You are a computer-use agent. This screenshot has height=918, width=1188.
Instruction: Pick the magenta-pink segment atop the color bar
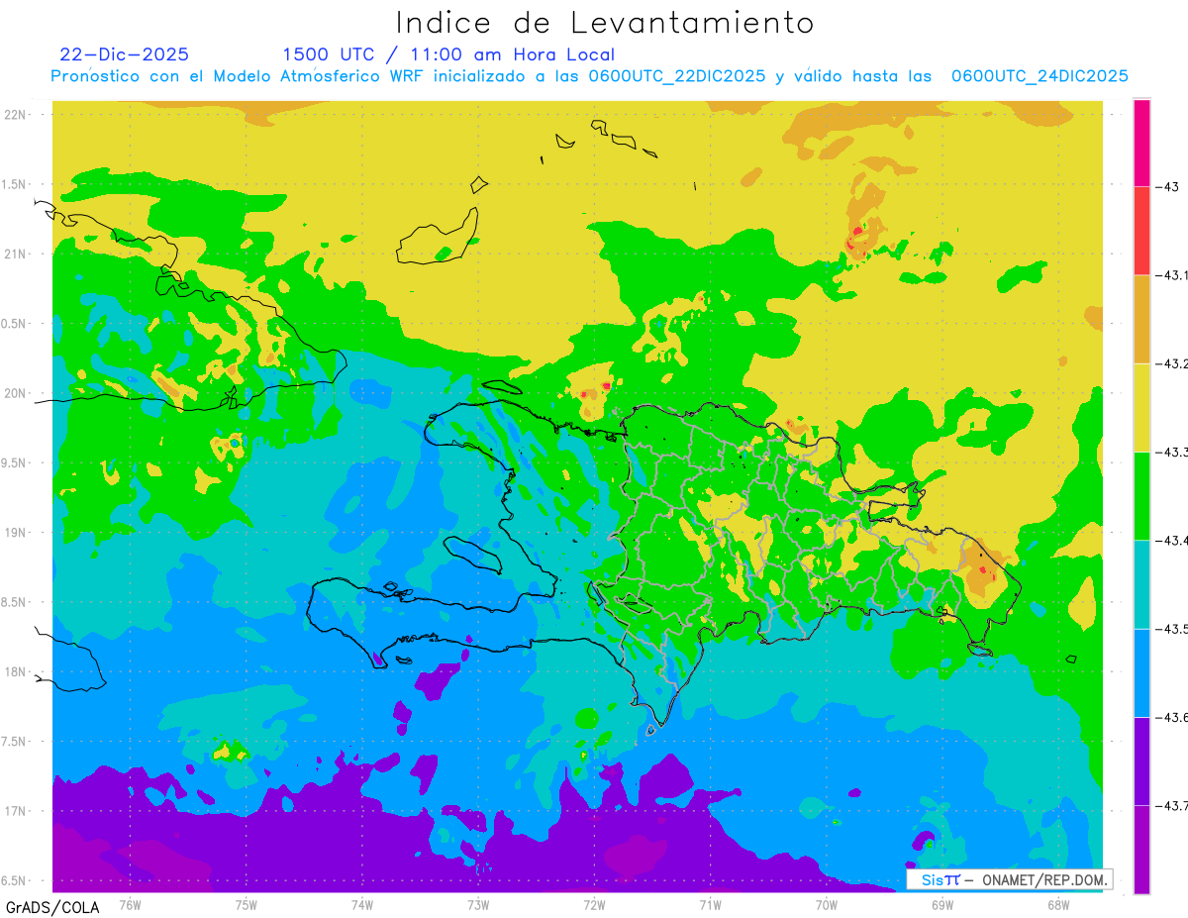1141,143
